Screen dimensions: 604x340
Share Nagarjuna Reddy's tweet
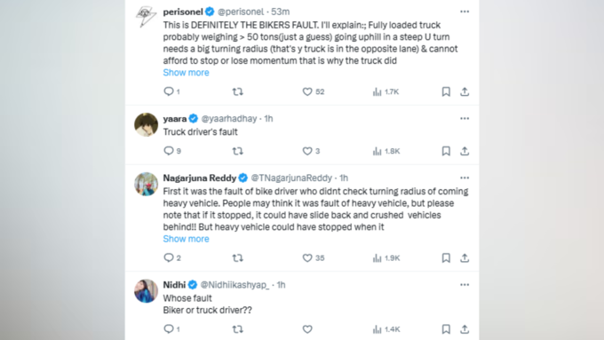coord(465,258)
